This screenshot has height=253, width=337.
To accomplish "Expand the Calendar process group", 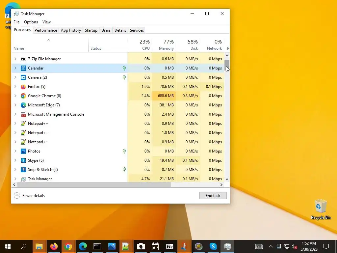I will (15, 68).
